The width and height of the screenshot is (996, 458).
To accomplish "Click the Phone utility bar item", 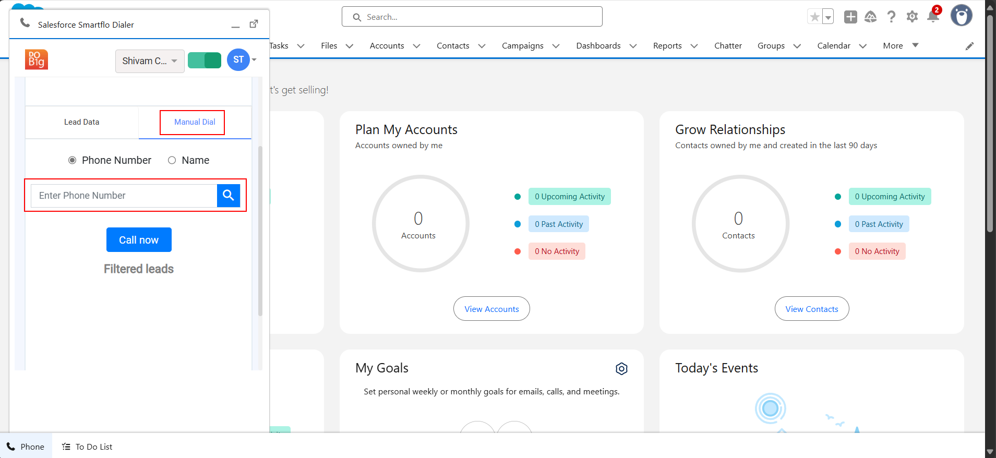I will click(26, 447).
